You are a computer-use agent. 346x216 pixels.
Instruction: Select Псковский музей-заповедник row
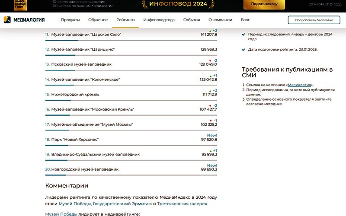point(131,64)
